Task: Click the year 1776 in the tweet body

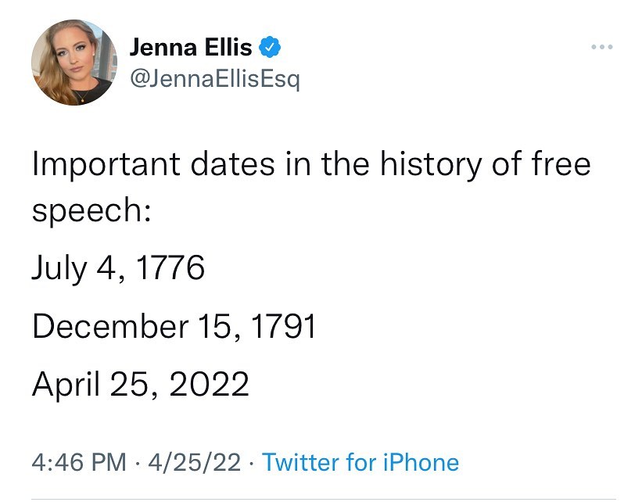Action: [x=170, y=267]
